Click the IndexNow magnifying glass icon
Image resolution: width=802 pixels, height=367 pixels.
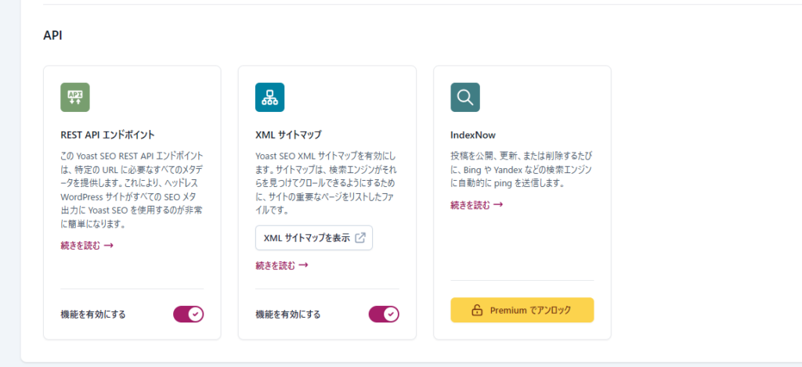465,97
